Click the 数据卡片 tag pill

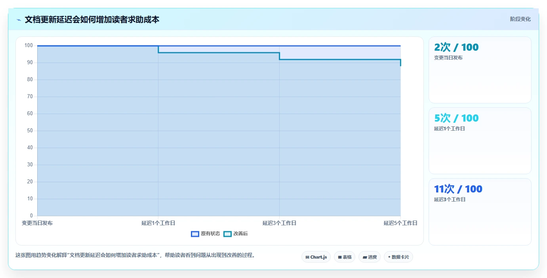[x=398, y=257]
